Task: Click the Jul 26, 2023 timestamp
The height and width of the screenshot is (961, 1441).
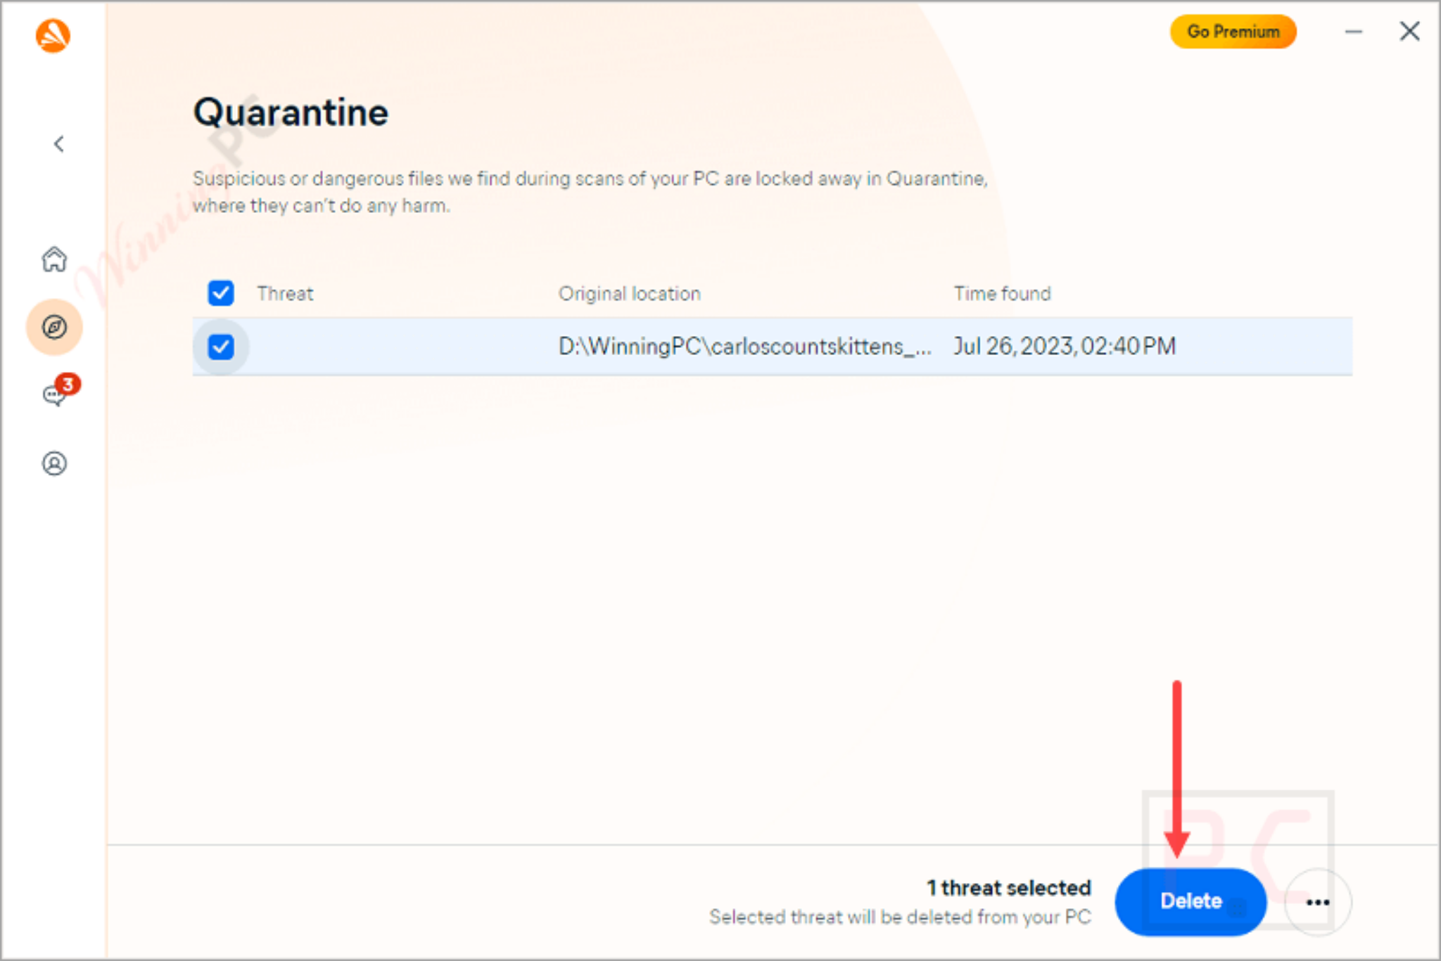Action: (1065, 346)
